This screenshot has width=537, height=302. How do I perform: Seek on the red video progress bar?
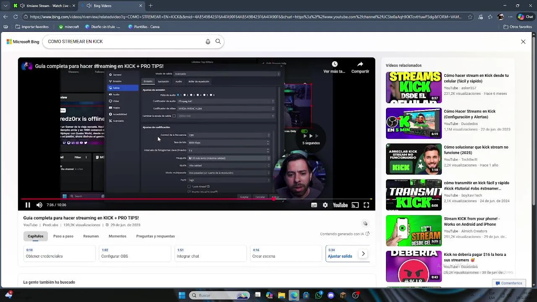pos(196,199)
